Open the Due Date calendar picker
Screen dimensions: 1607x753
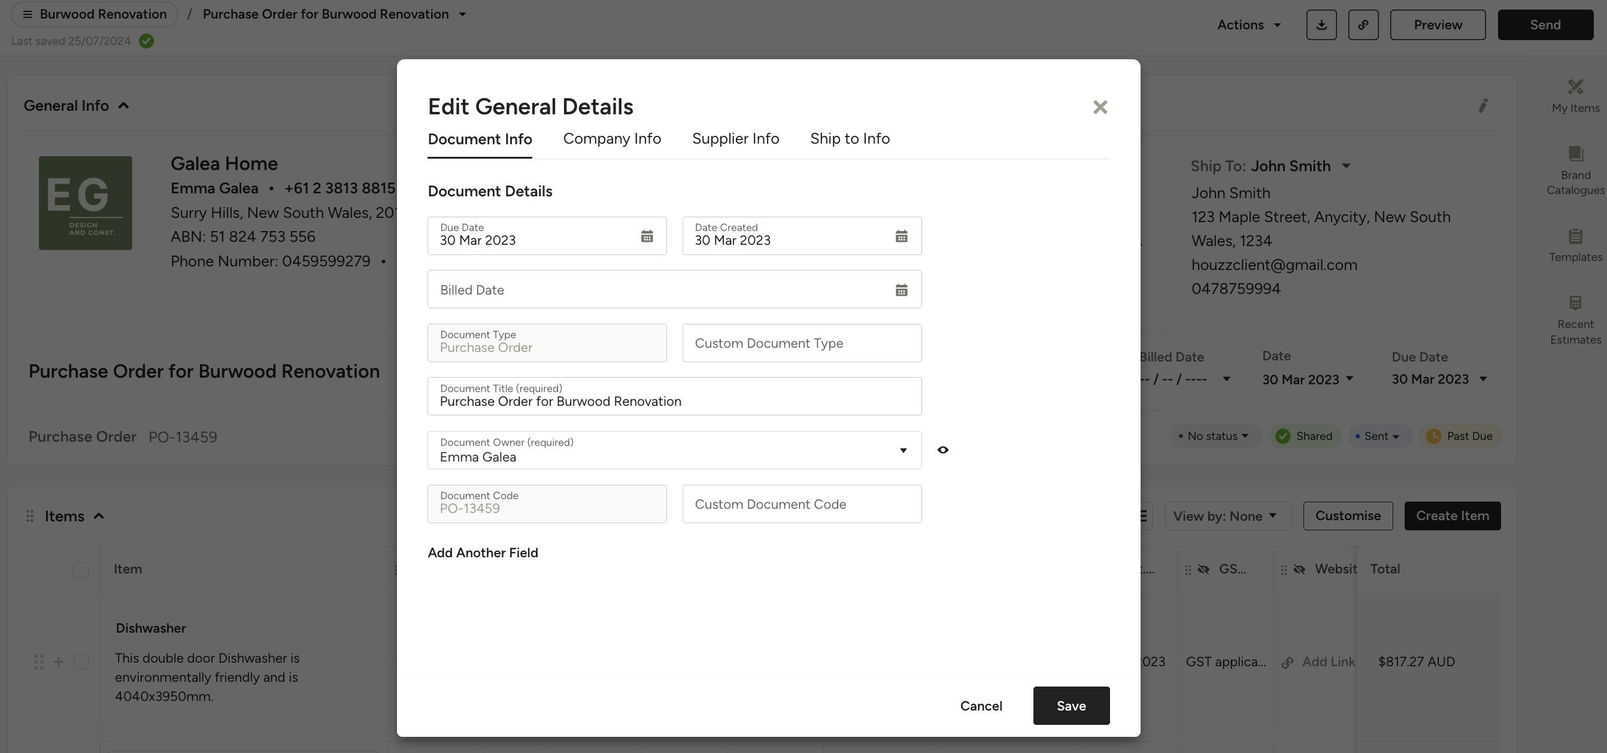pos(647,236)
